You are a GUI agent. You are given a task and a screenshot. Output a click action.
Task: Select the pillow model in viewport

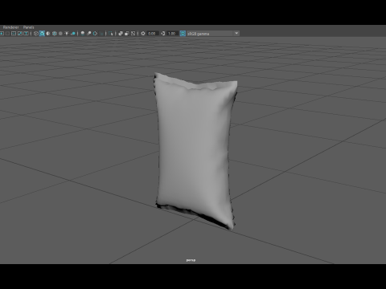195,150
